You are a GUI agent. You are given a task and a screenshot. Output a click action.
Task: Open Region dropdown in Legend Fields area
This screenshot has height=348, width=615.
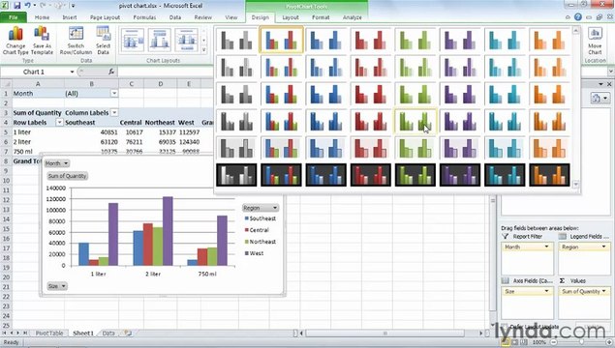603,246
